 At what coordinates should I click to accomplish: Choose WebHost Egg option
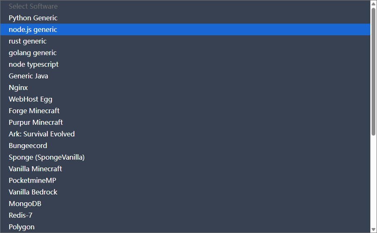[x=30, y=99]
